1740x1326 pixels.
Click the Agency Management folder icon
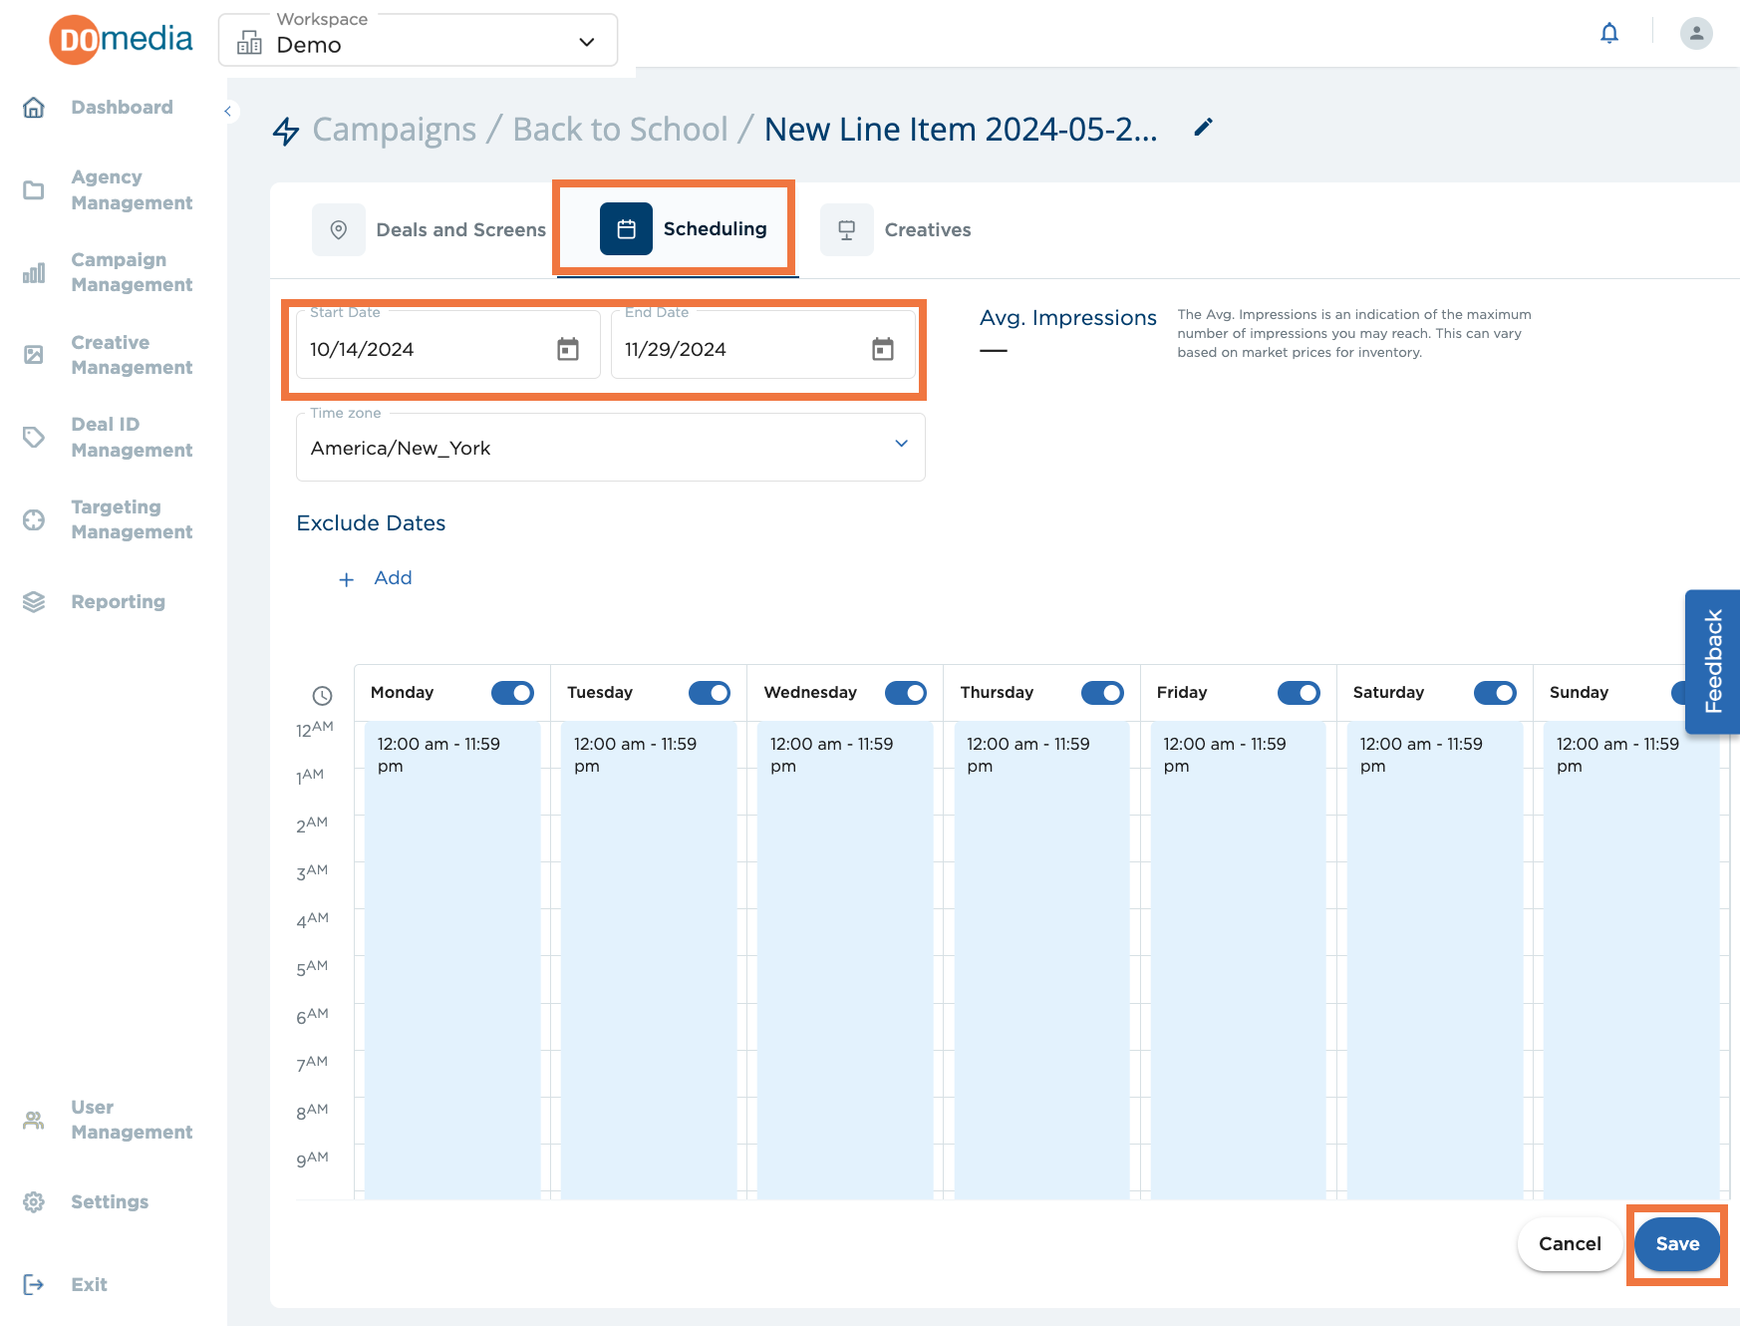pos(34,189)
